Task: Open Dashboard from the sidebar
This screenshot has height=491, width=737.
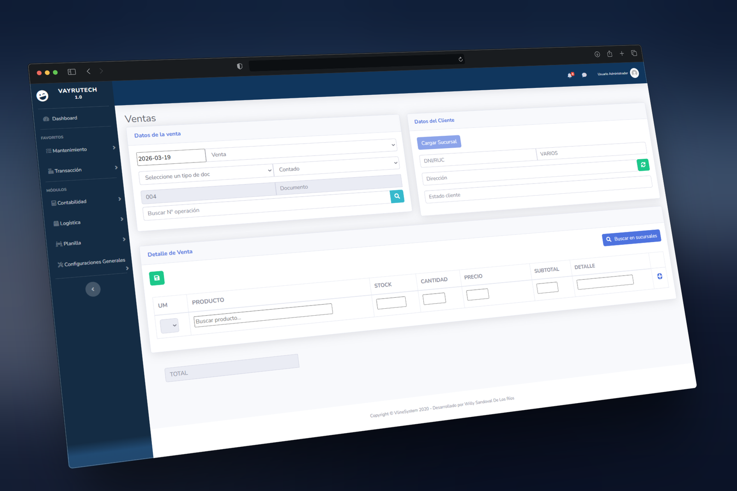Action: click(x=64, y=118)
